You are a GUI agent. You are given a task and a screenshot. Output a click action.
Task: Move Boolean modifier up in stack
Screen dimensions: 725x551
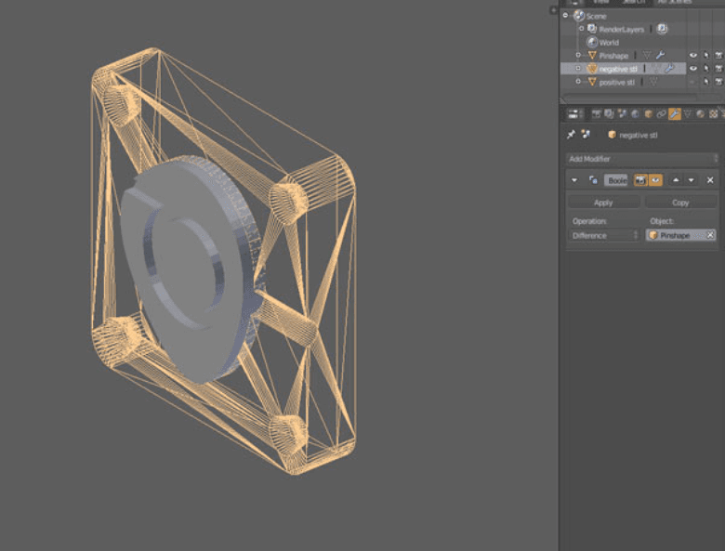pos(676,179)
